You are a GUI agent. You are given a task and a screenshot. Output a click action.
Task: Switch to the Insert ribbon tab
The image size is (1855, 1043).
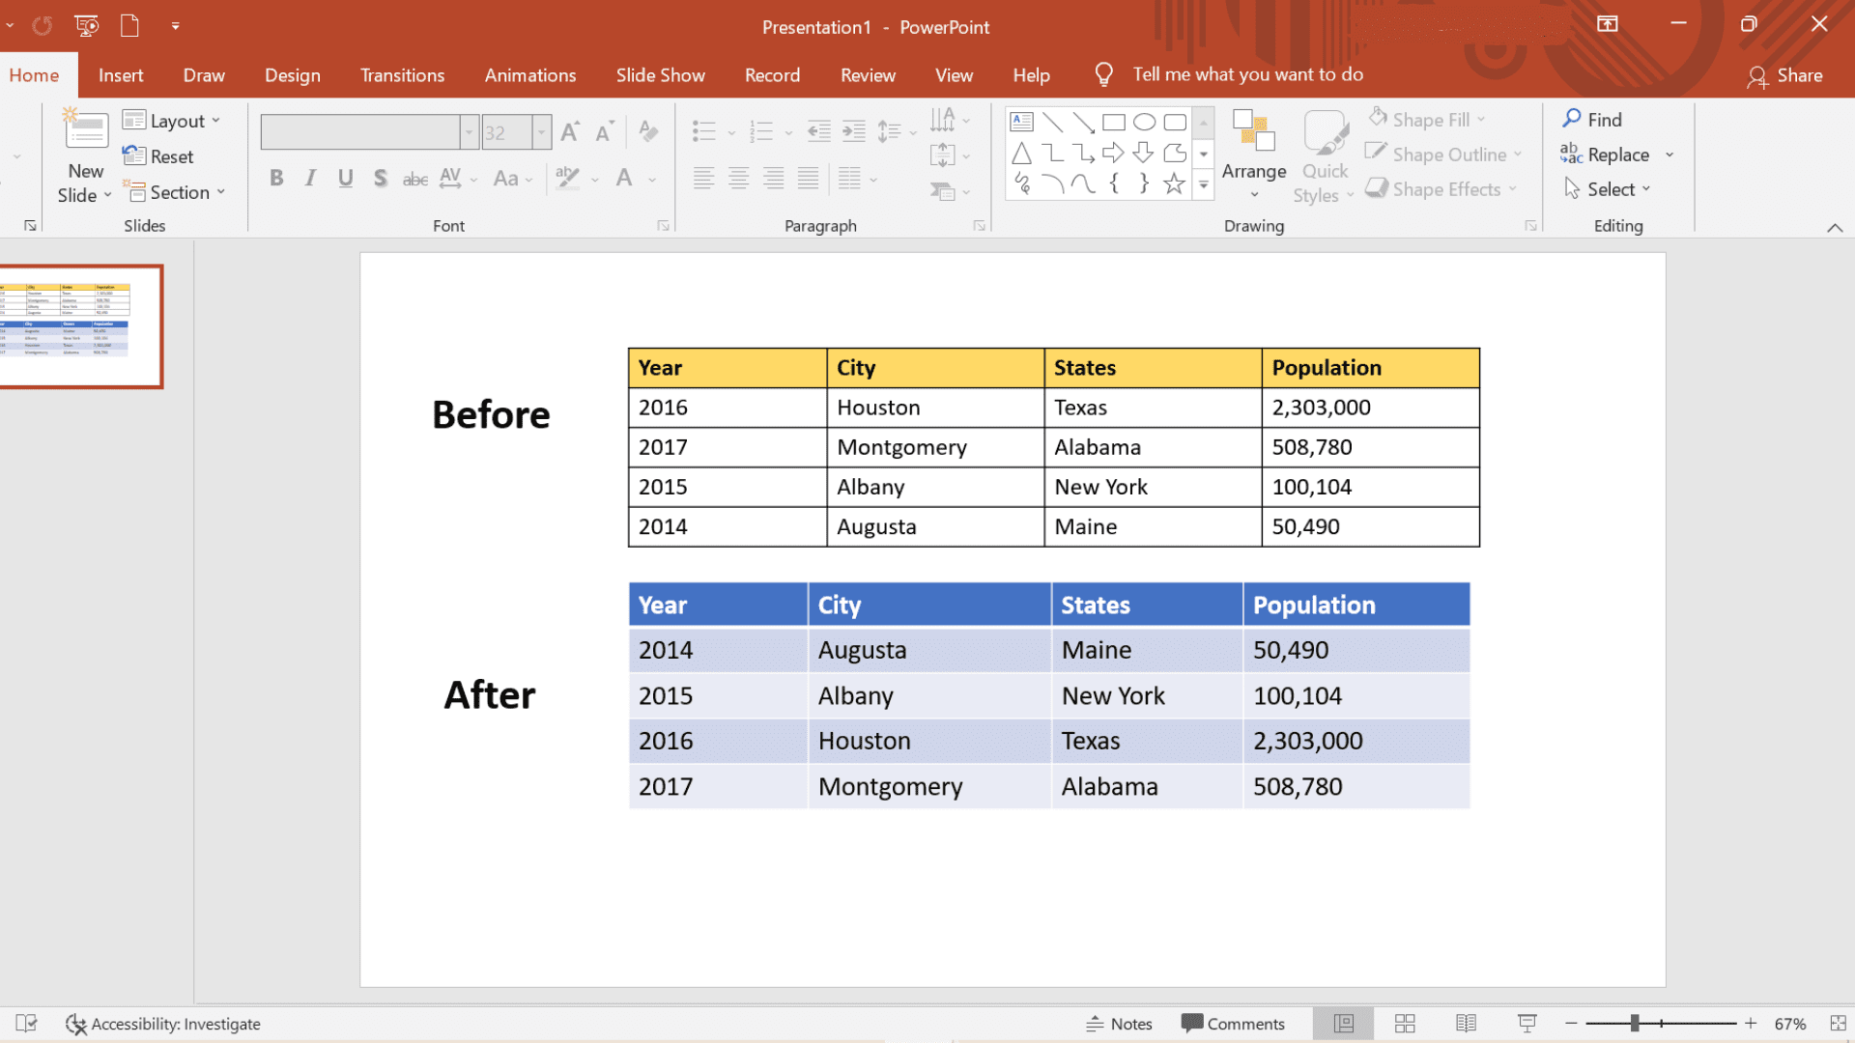click(x=121, y=75)
